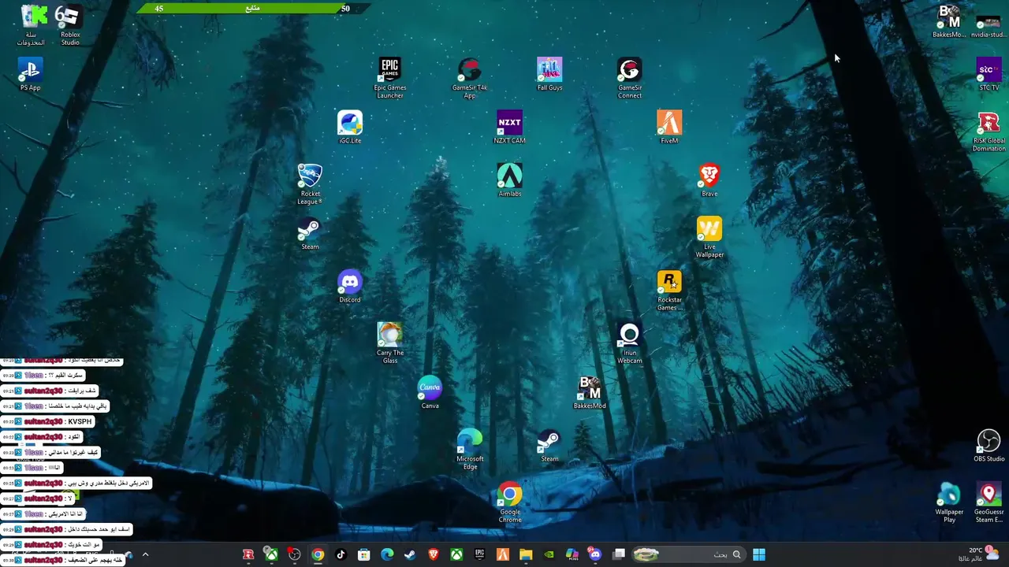Switch to Chrome in the taskbar

[x=317, y=554]
